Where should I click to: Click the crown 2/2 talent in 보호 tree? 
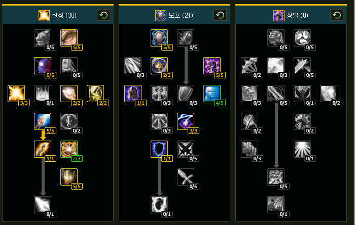click(159, 66)
